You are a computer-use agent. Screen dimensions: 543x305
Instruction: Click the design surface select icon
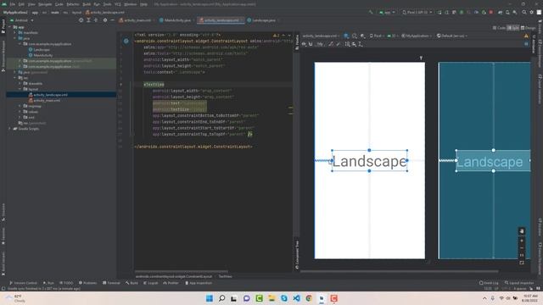tap(346, 36)
